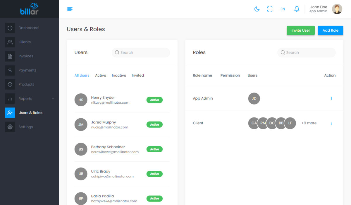The image size is (351, 205).
Task: Open the notifications bell
Action: (x=297, y=9)
